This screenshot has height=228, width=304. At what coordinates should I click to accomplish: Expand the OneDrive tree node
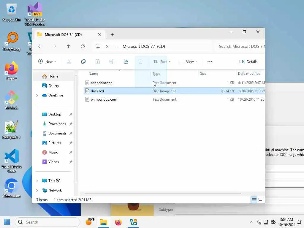37,95
